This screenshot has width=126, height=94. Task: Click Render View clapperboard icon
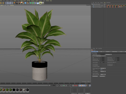pos(17,3)
